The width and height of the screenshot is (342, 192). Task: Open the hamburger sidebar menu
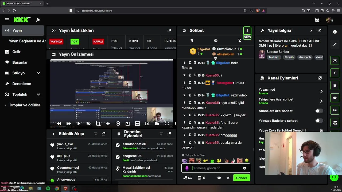coord(7,20)
